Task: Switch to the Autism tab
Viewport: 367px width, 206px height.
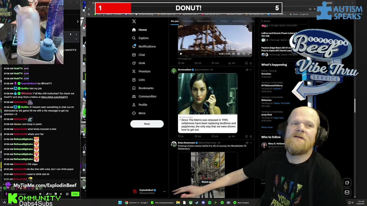Action: [x=224, y=21]
